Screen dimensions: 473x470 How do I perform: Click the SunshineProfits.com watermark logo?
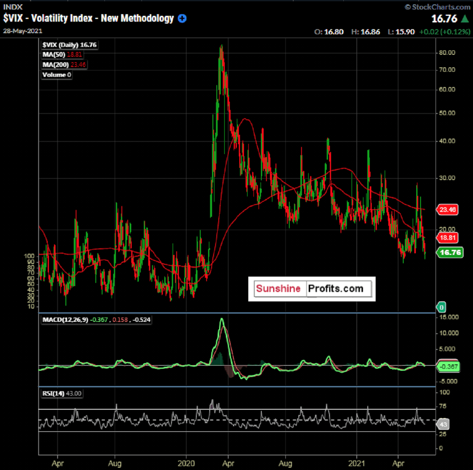tap(311, 289)
